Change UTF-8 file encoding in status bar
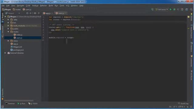This screenshot has height=109, width=194. pos(182,107)
